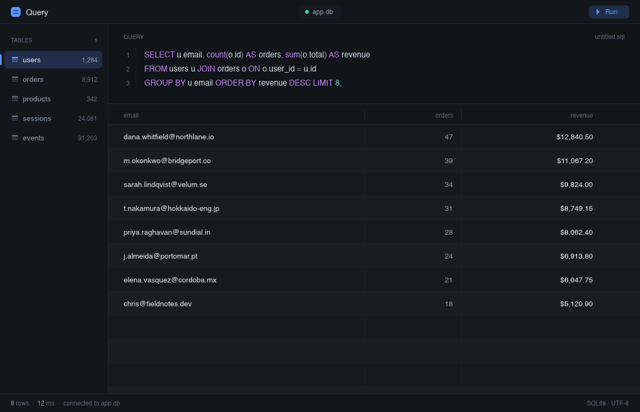Open the sessions table name
Viewport: 640px width, 412px height.
pyautogui.click(x=37, y=118)
